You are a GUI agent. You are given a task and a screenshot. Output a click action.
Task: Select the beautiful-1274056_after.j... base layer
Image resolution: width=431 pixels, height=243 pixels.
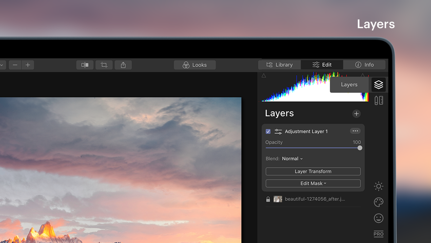[x=313, y=199]
